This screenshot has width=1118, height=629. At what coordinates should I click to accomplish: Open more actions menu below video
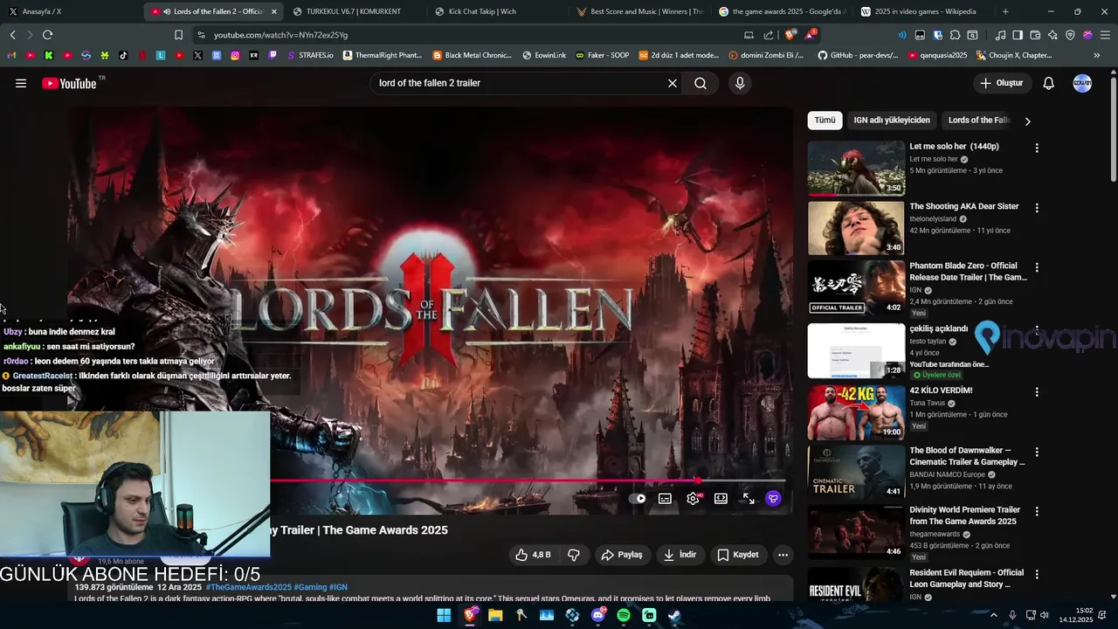[783, 555]
